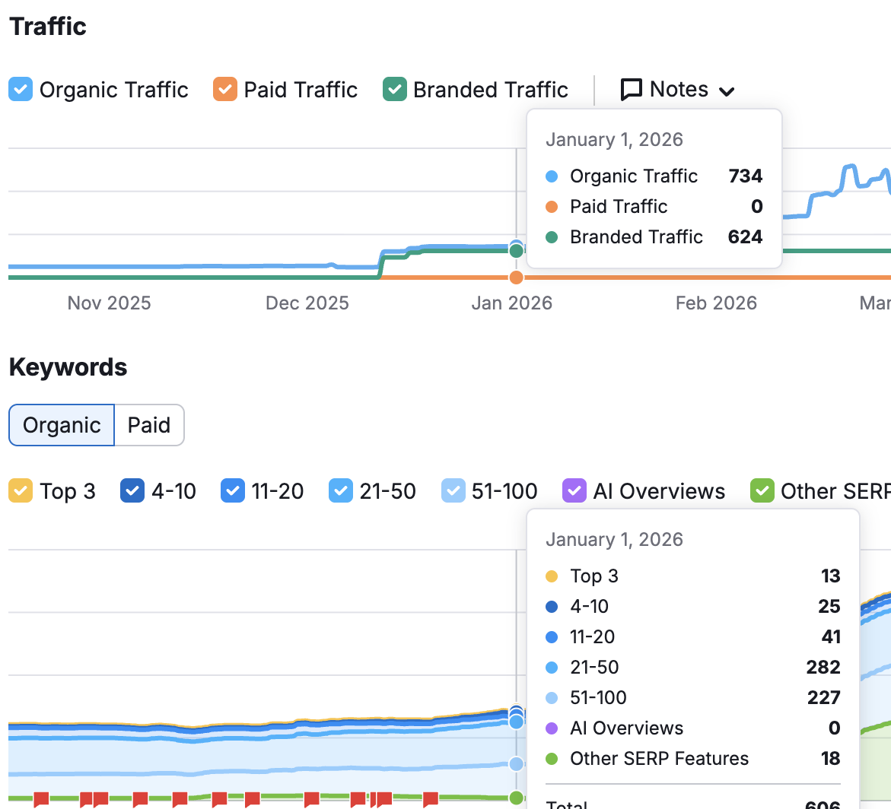Viewport: 891px width, 809px height.
Task: Toggle the Other SERP Features checkbox
Action: point(762,491)
